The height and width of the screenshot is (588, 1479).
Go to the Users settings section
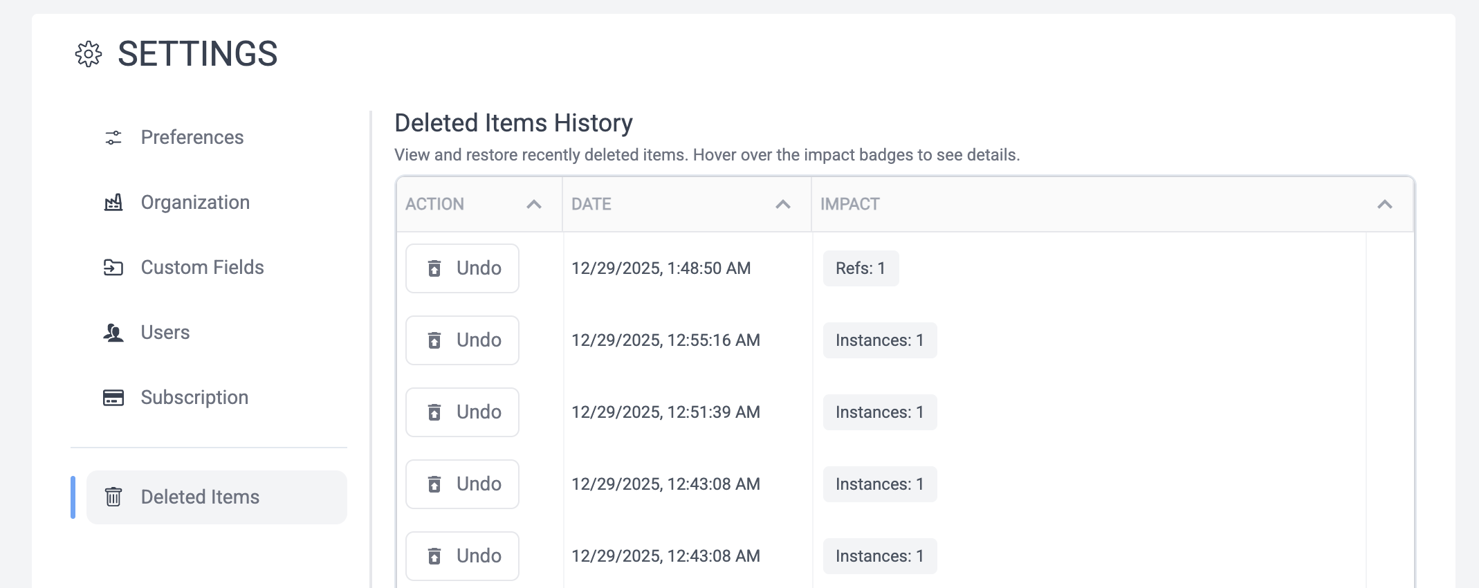click(165, 333)
